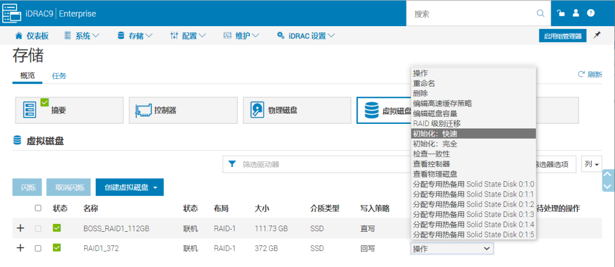This screenshot has height=267, width=615.
Task: Open the 配置 menu dropdown
Action: pos(188,36)
